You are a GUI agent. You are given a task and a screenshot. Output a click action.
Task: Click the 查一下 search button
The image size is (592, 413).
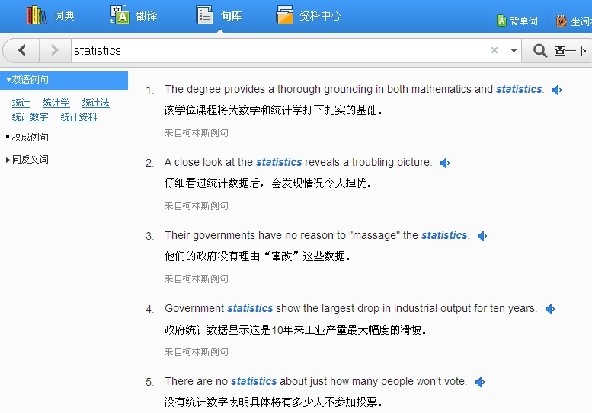point(560,50)
